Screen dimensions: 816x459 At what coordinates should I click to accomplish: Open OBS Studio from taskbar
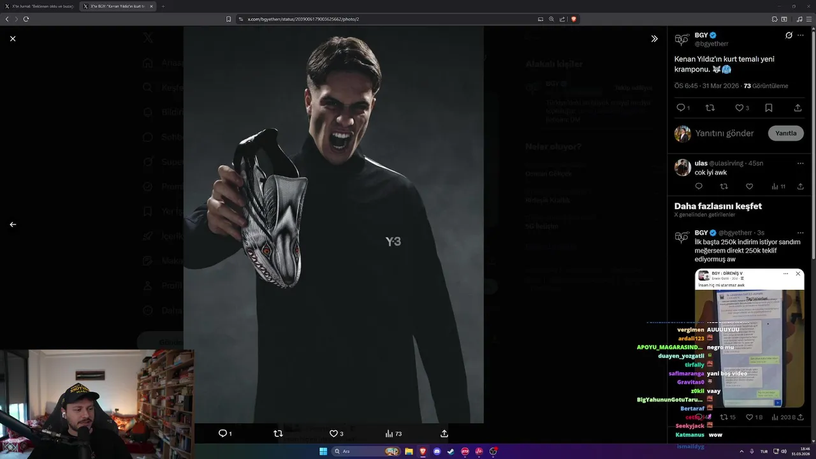(493, 451)
